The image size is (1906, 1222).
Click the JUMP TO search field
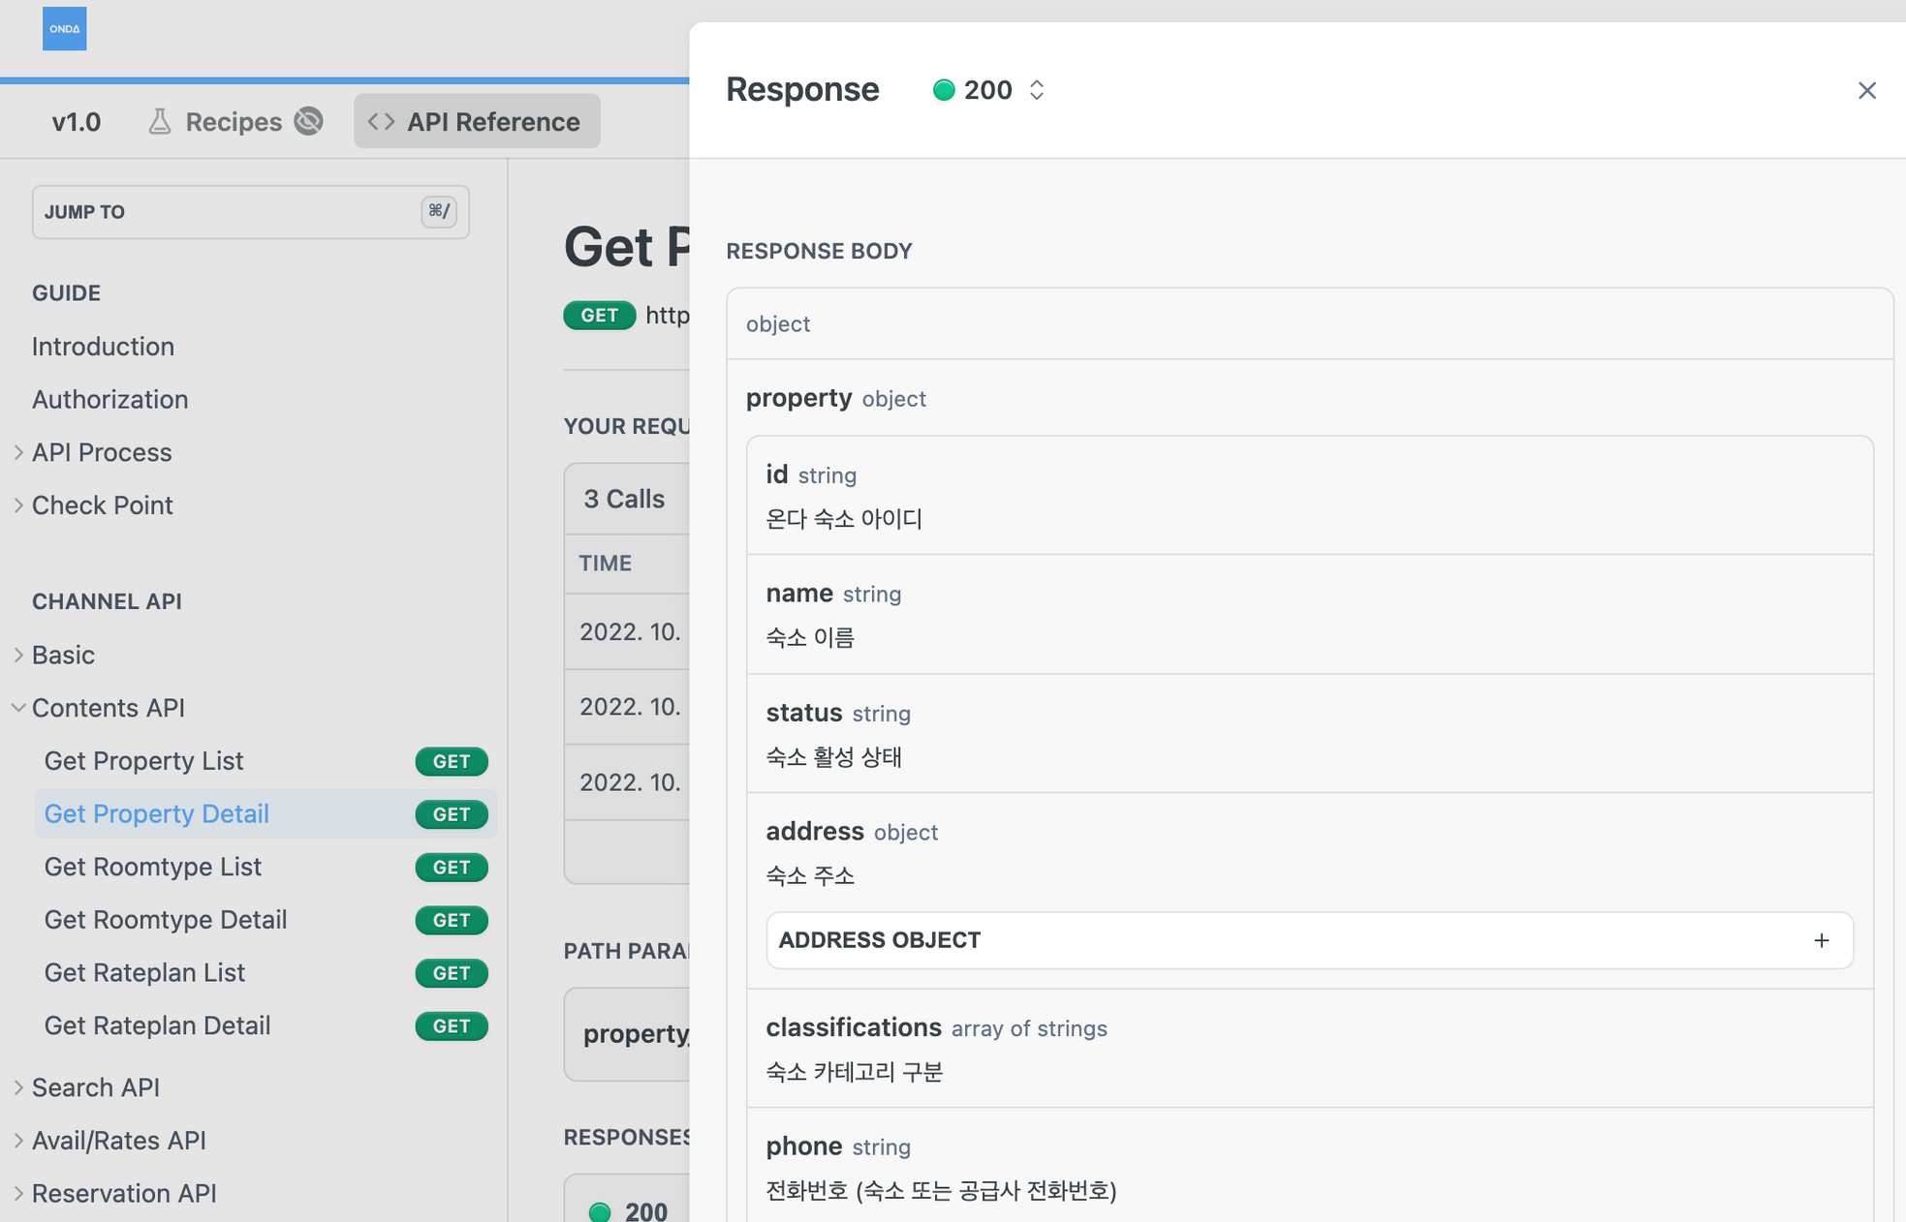[251, 212]
